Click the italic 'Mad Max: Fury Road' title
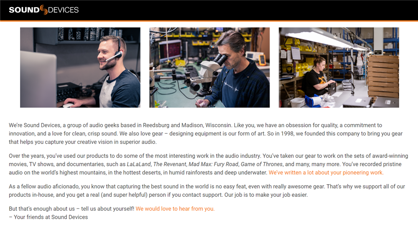 [x=213, y=164]
